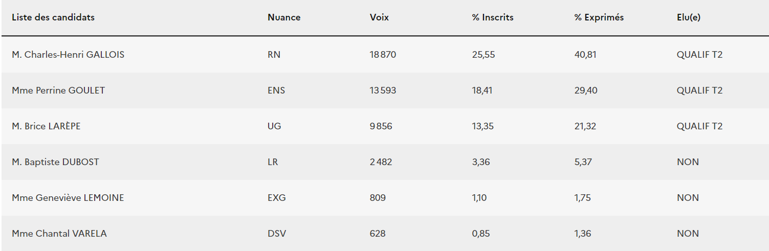Click on M. Brice LARÈPE's name

click(46, 126)
